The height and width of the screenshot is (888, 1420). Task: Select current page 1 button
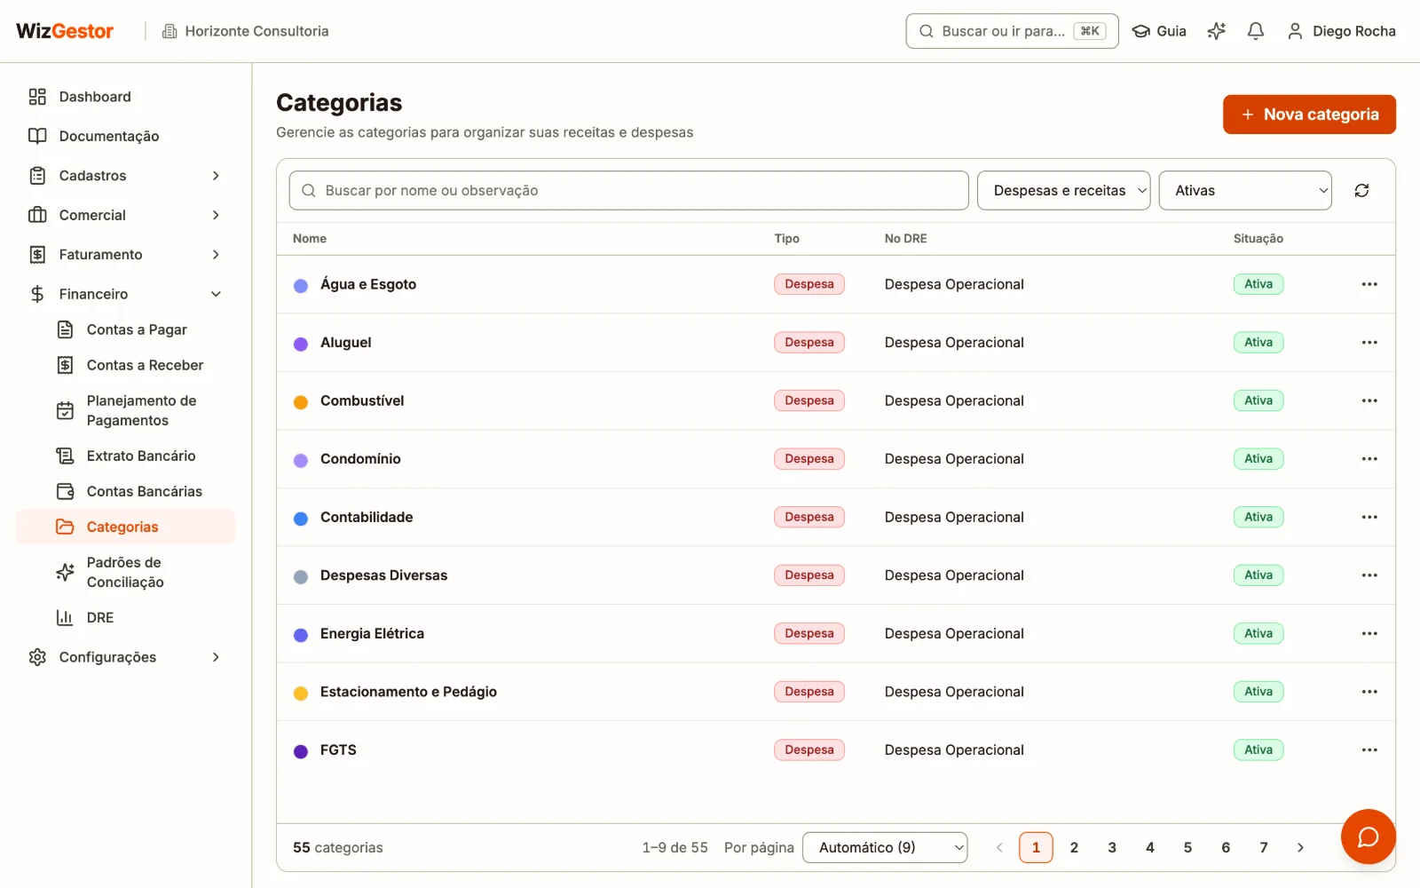pos(1036,847)
